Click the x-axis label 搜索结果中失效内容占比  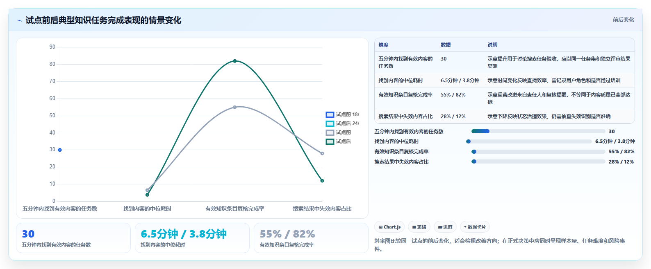[322, 208]
